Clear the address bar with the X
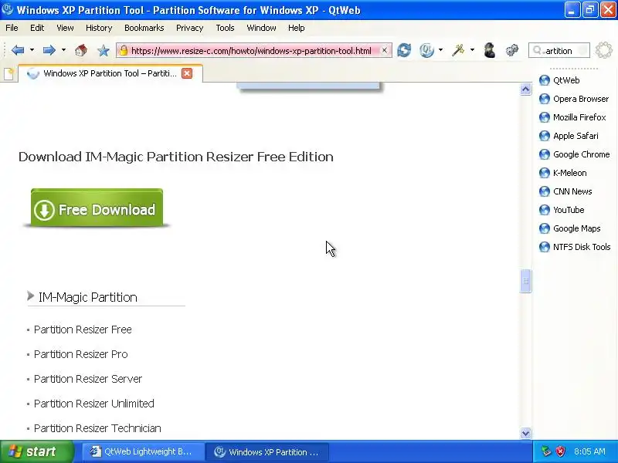Viewport: 618px width, 463px height. click(384, 50)
